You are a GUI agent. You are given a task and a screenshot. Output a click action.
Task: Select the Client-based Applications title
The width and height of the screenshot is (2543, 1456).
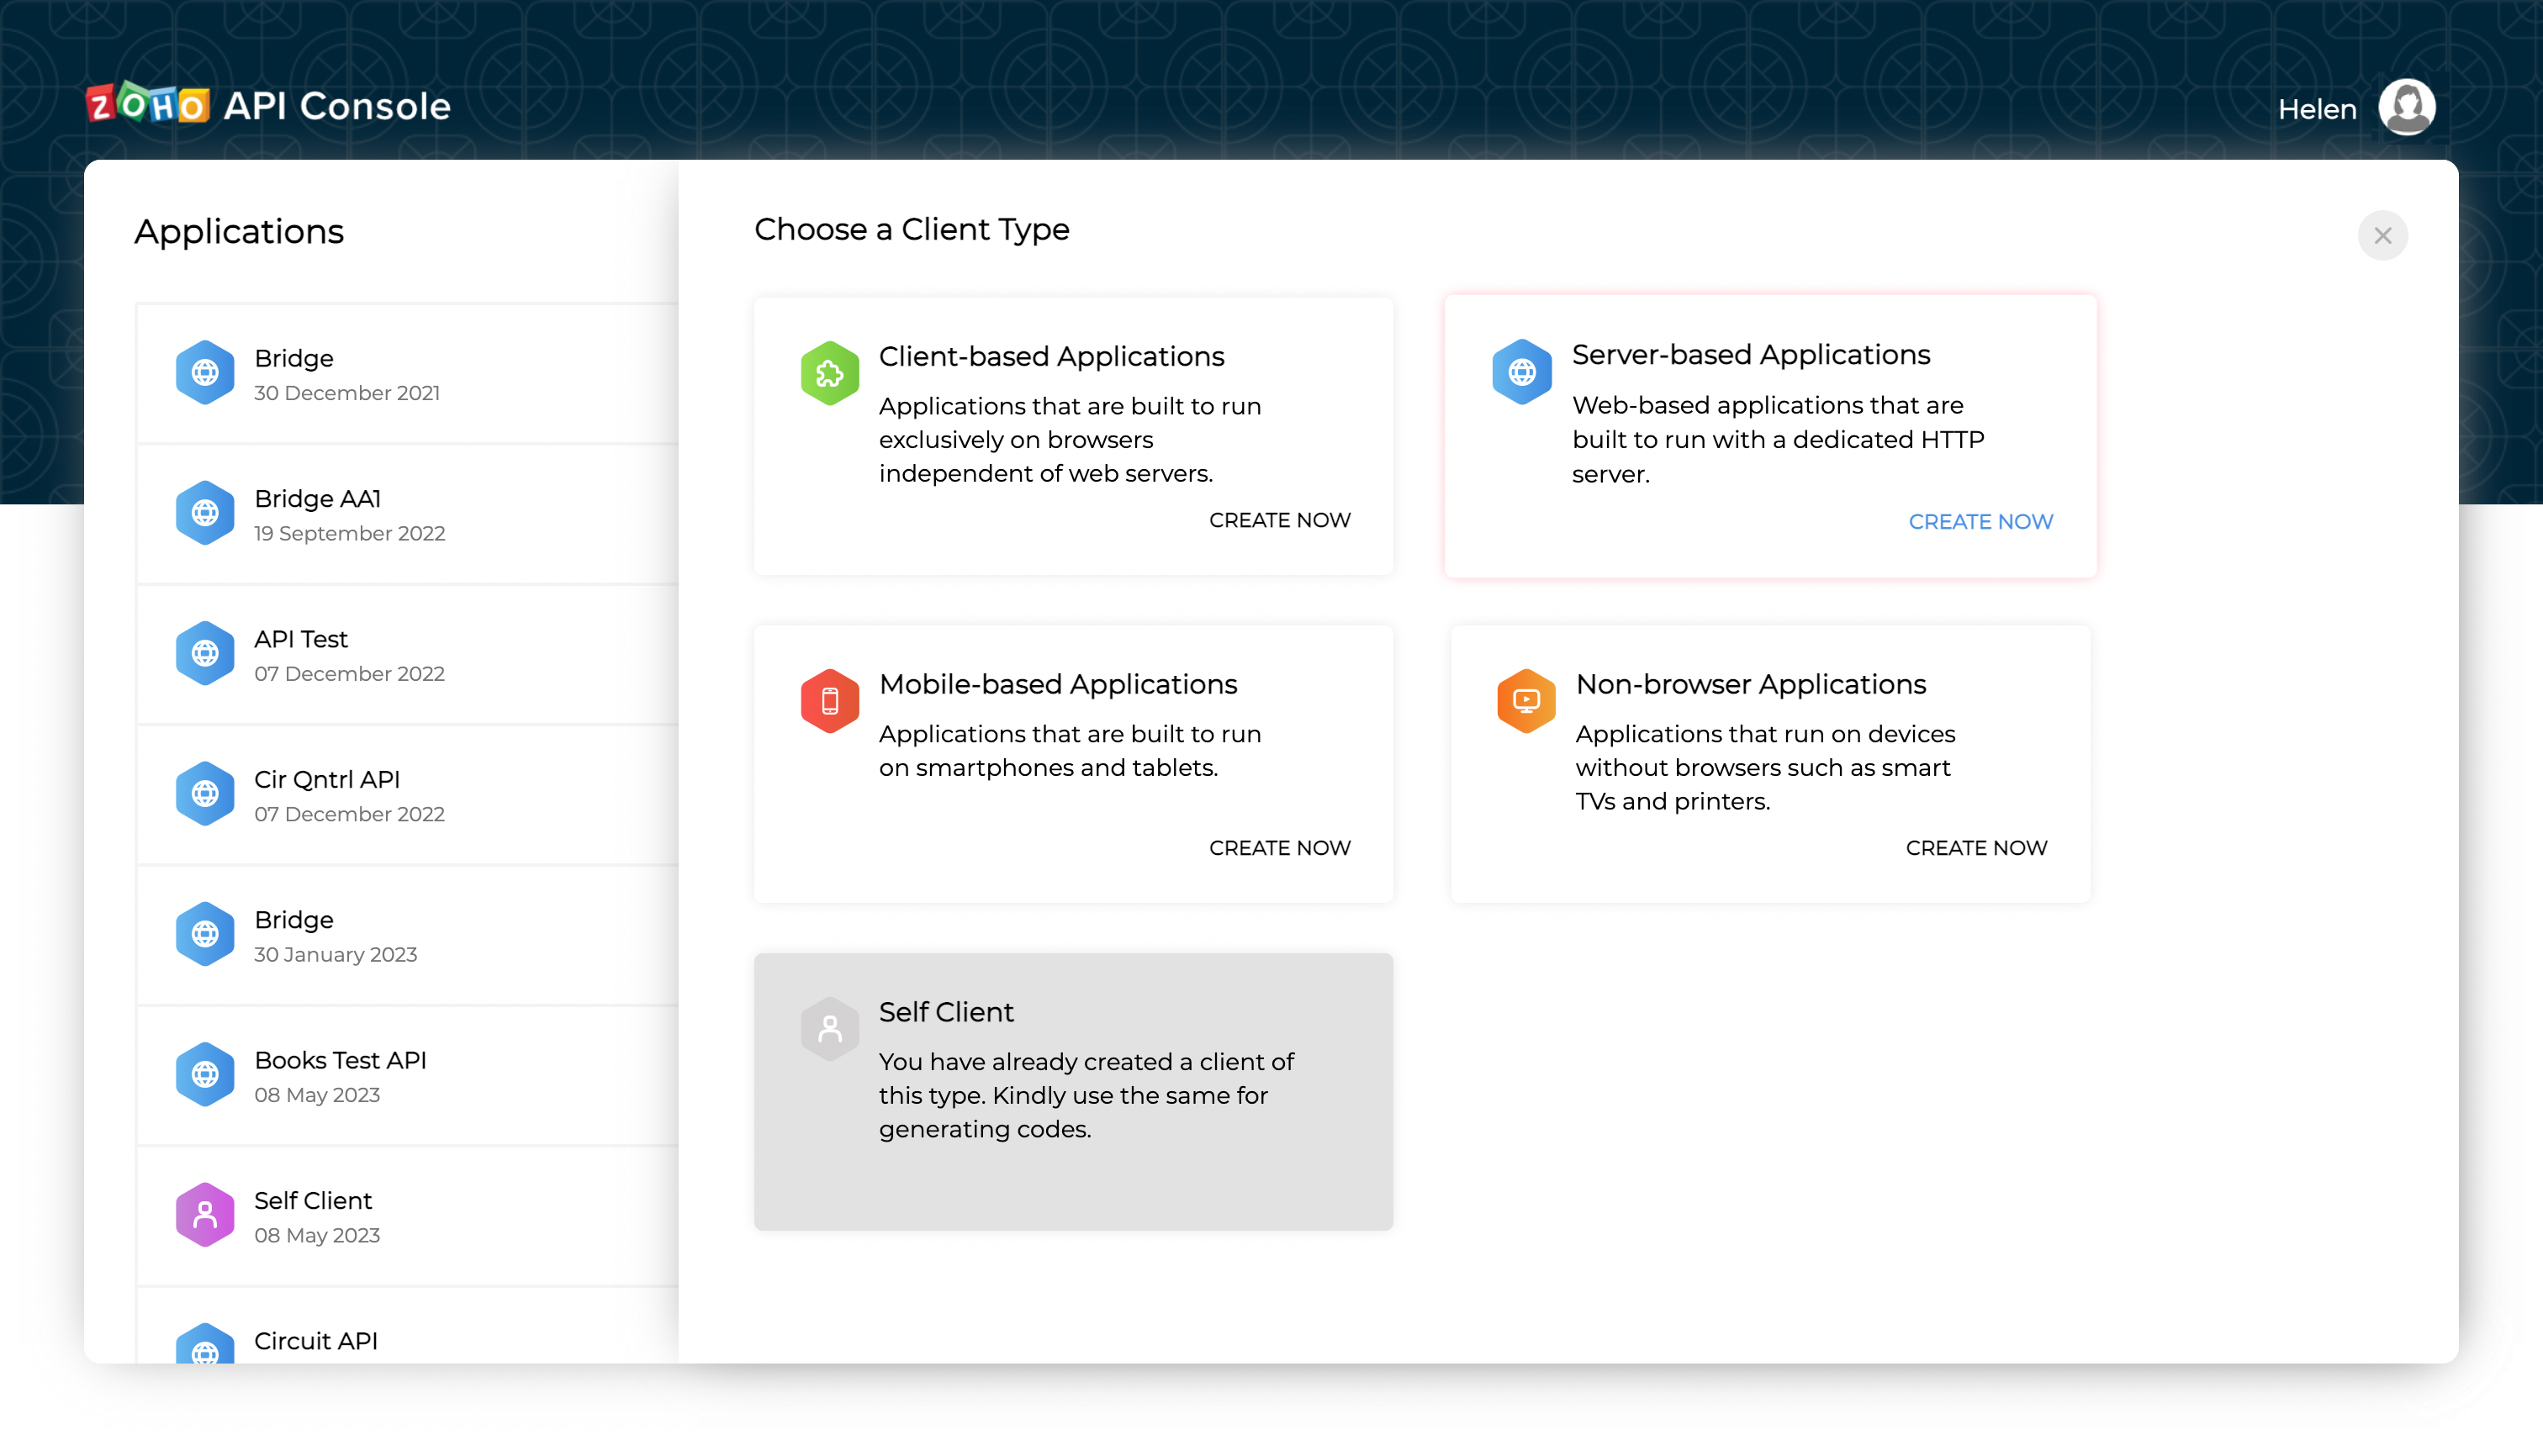pos(1051,357)
